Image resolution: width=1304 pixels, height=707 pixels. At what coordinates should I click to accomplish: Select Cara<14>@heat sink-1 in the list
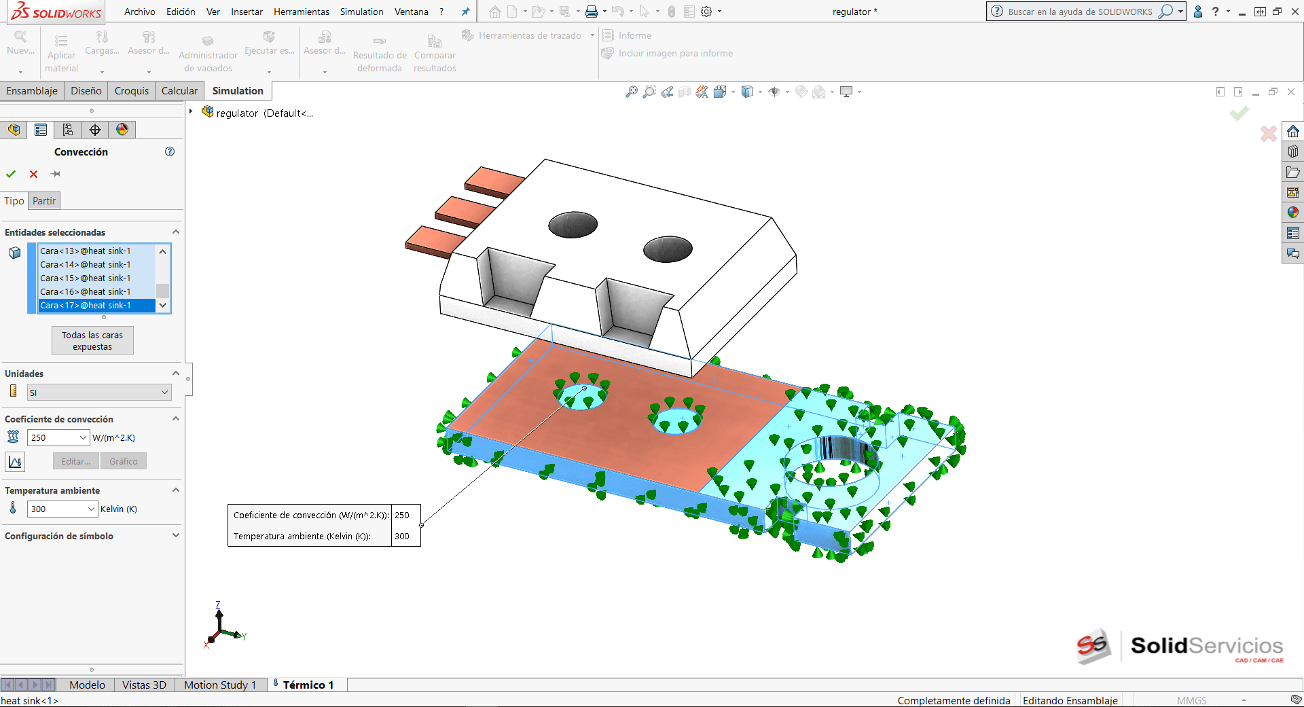point(85,264)
